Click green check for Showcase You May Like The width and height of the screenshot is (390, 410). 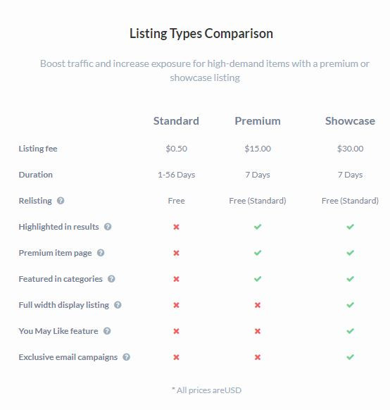click(350, 331)
